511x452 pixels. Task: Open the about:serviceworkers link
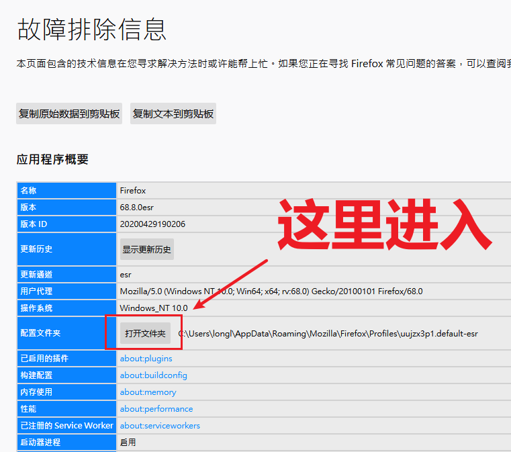[x=160, y=426]
